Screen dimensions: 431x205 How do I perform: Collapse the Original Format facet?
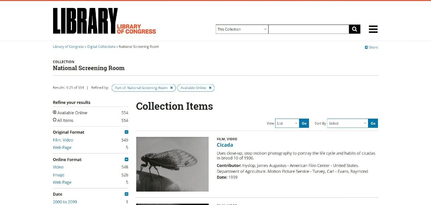(x=126, y=132)
